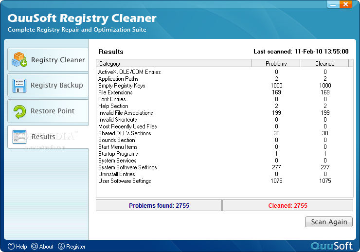Click the Last scanned date text
Screen dimensions: 360x252
pyautogui.click(x=301, y=52)
